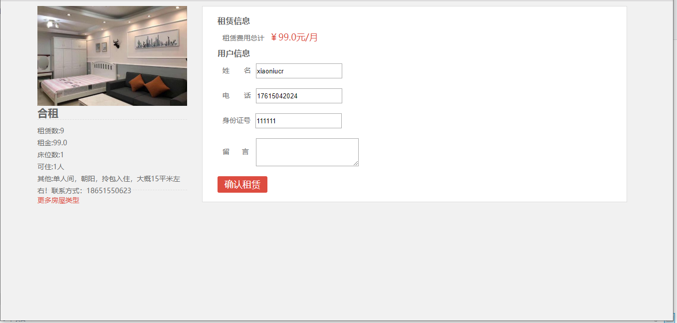The image size is (677, 323).
Task: Click the 可住:1人 detail line
Action: (51, 167)
